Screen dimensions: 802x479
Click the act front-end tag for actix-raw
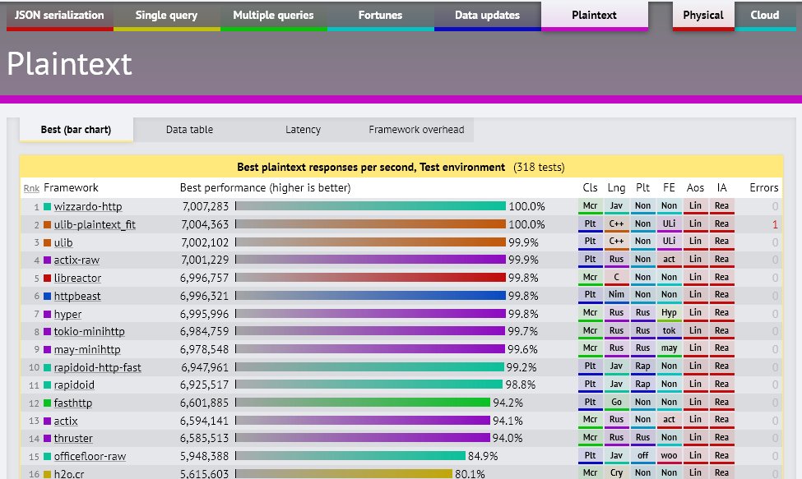pyautogui.click(x=669, y=260)
